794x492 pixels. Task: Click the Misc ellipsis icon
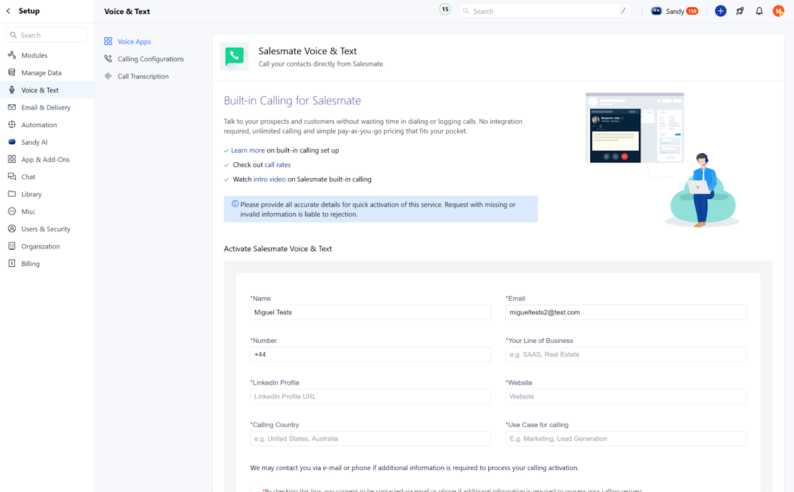pos(11,212)
